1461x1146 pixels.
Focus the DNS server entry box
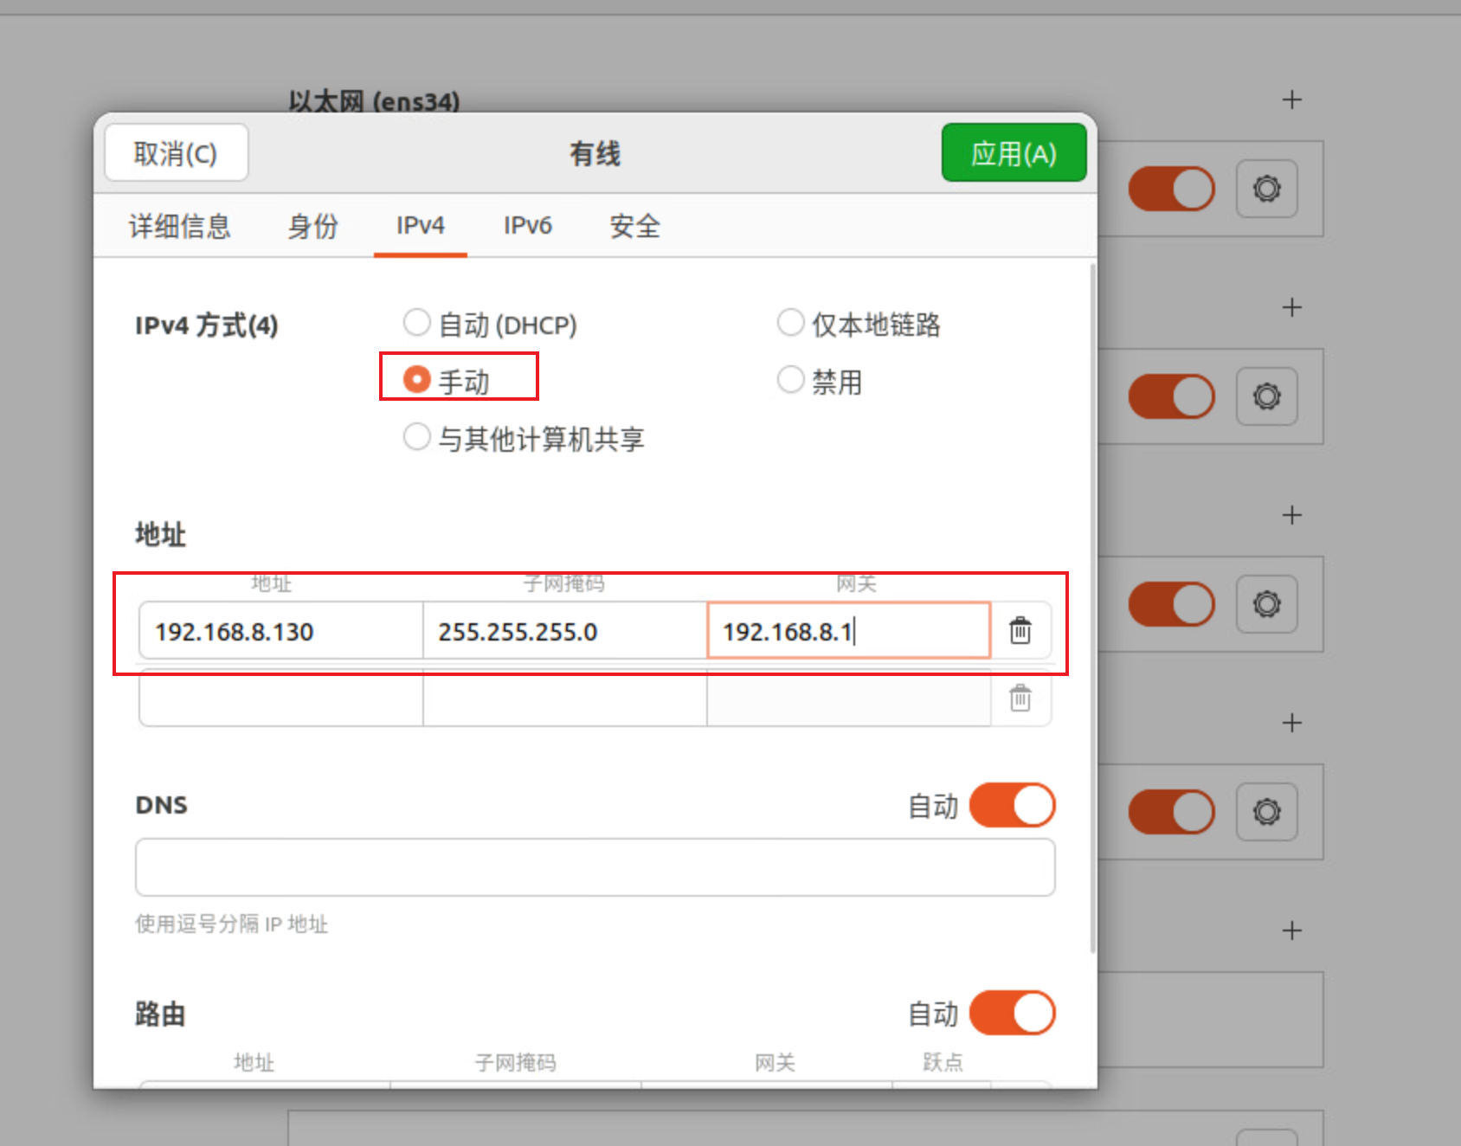[x=595, y=867]
